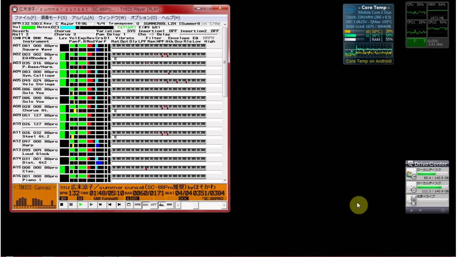Viewport: 457px width, 257px height.
Task: Toggle the MINI mode button
Action: (x=170, y=205)
